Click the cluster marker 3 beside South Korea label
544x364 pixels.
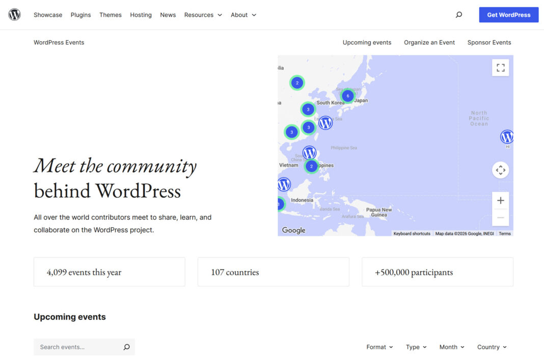pyautogui.click(x=308, y=109)
